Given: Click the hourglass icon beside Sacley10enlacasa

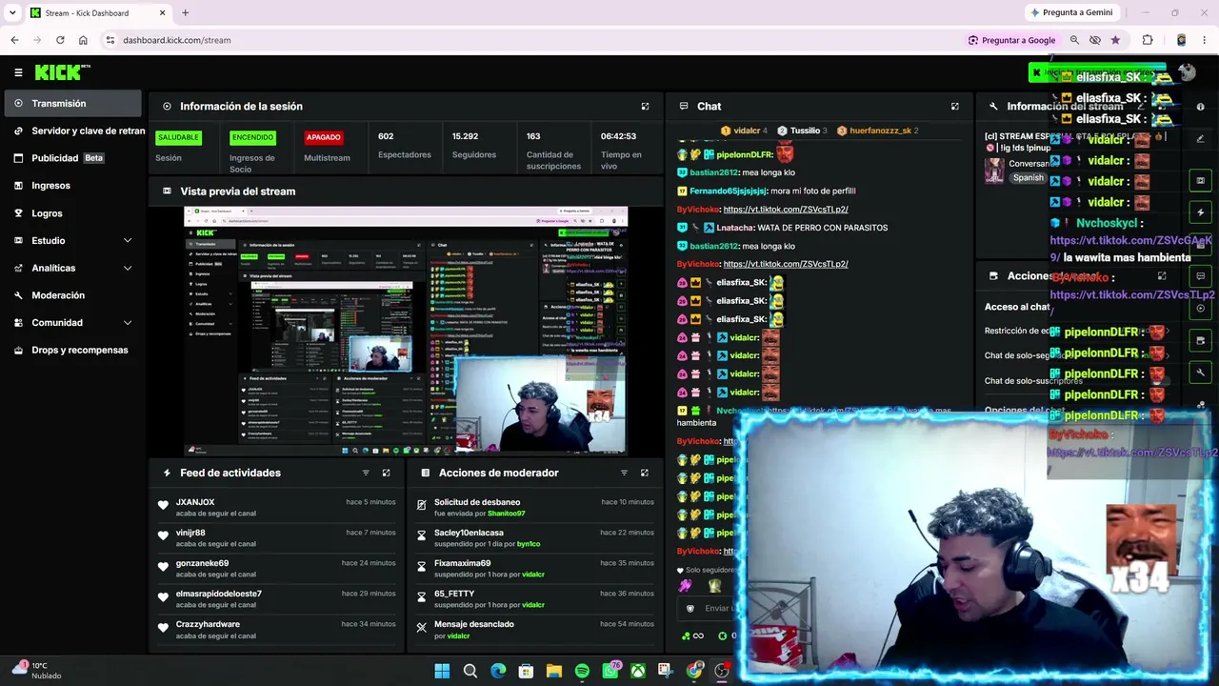Looking at the screenshot, I should 421,536.
